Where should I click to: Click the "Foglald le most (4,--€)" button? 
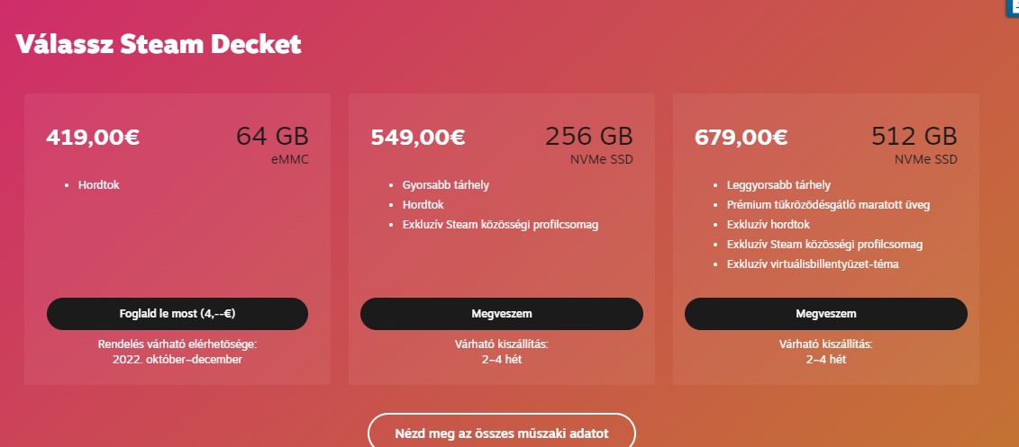(177, 314)
